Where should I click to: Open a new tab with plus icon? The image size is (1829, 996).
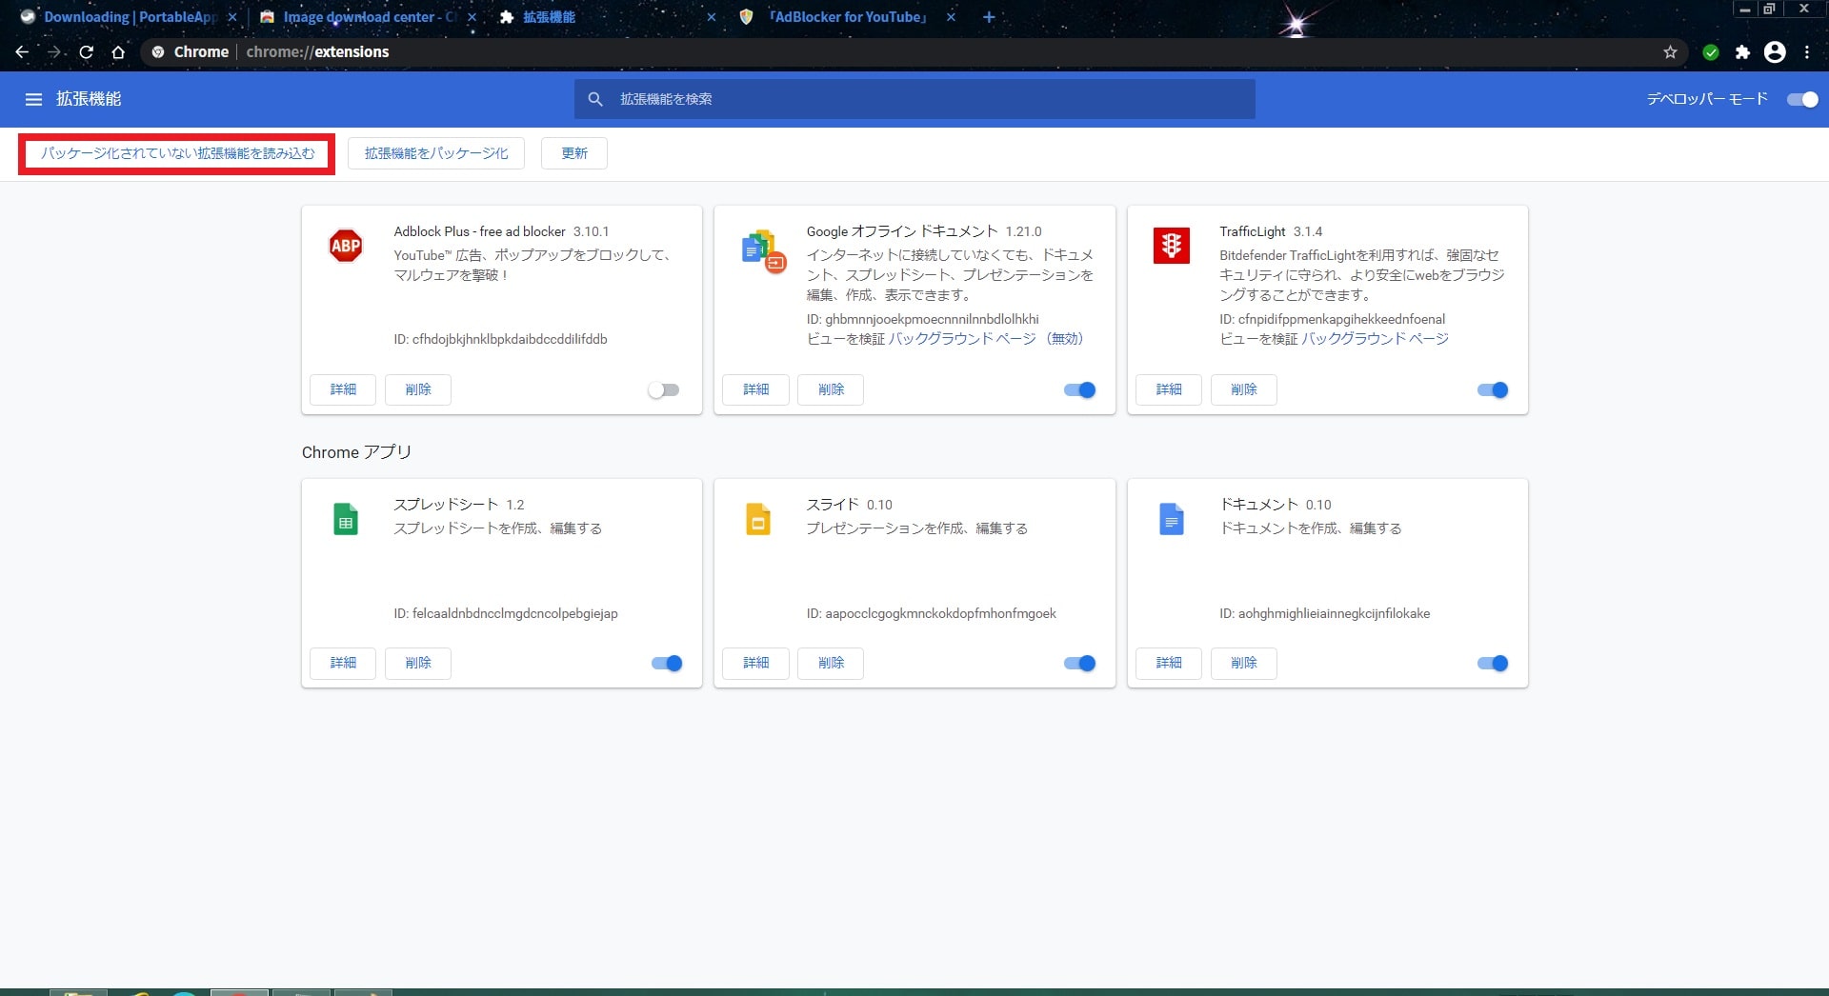click(989, 17)
